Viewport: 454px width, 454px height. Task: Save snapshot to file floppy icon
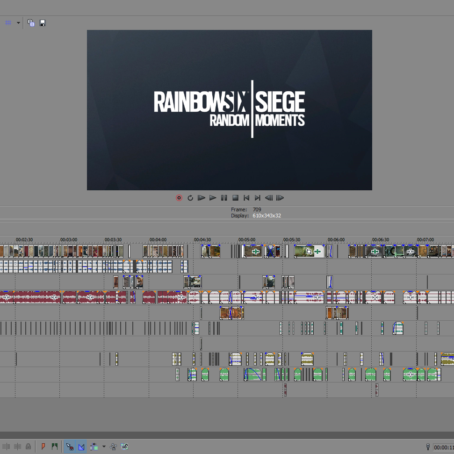[x=43, y=23]
